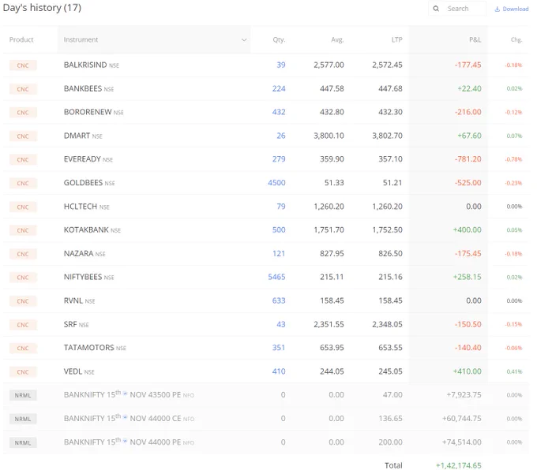Select the VEDL instrument name

[73, 371]
